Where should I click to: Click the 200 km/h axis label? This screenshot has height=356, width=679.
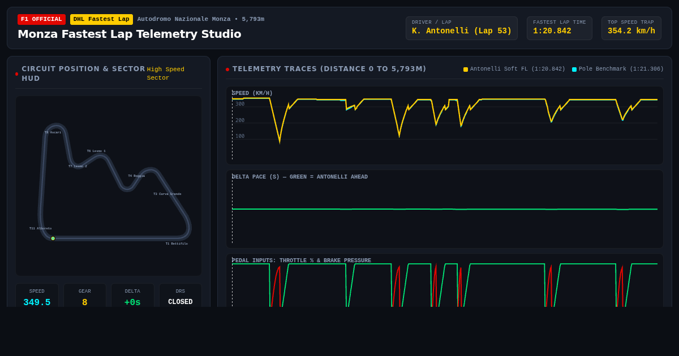pos(240,120)
